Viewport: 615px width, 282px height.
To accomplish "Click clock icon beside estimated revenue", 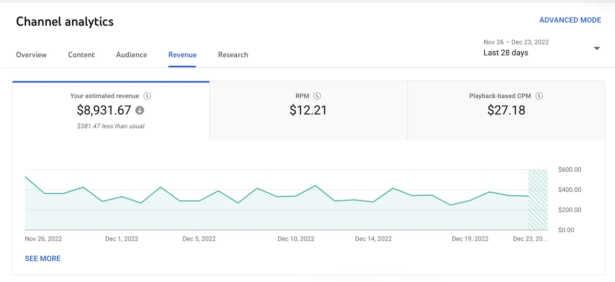I will pos(147,96).
